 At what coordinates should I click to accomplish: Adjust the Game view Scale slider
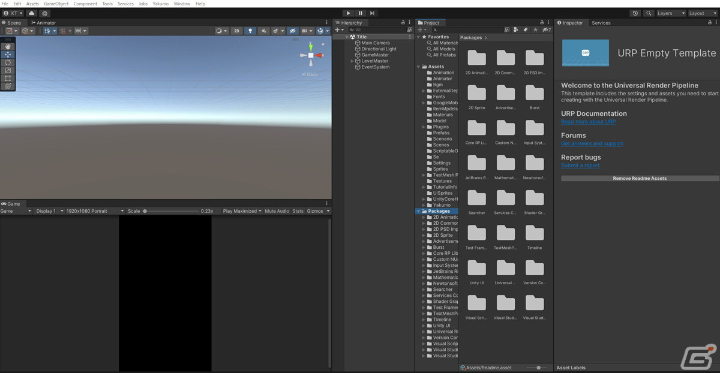pos(171,211)
